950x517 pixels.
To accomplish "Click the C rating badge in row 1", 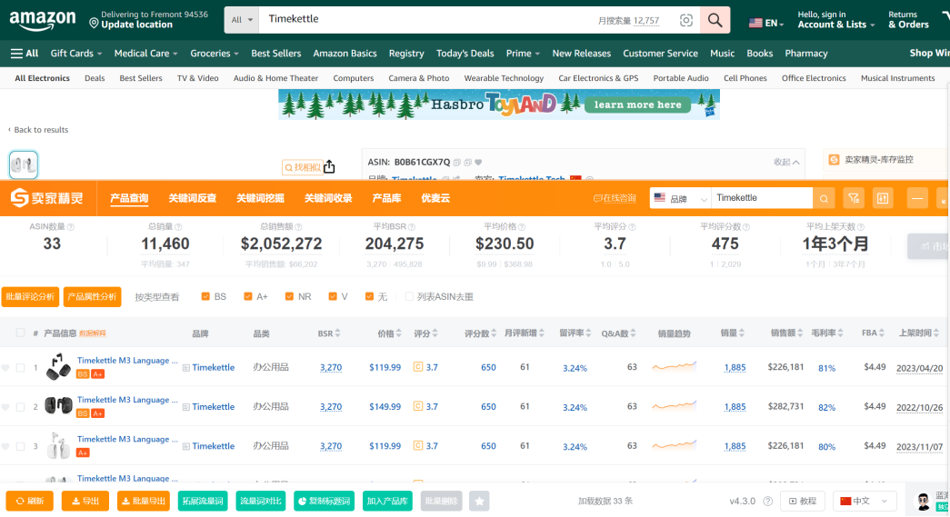I will (417, 366).
